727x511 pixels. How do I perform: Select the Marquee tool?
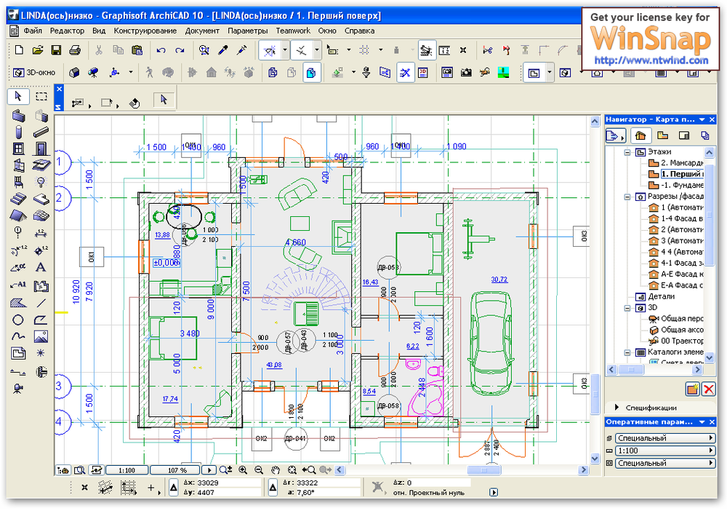(x=41, y=96)
